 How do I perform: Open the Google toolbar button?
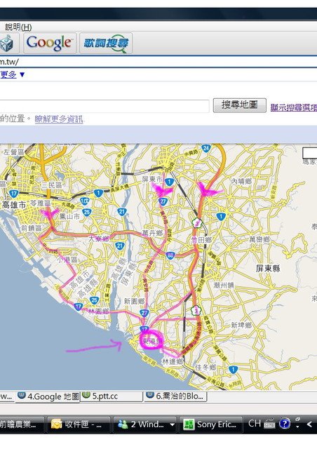coord(50,43)
